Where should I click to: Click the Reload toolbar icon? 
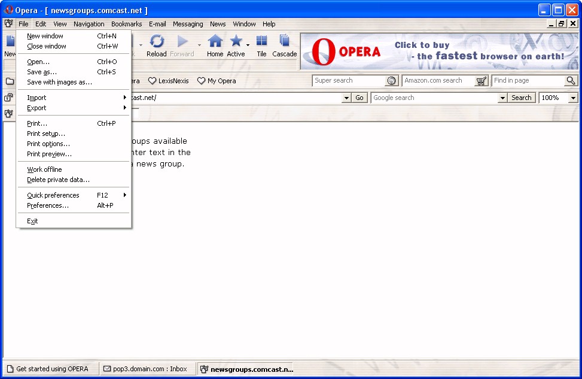pos(157,42)
